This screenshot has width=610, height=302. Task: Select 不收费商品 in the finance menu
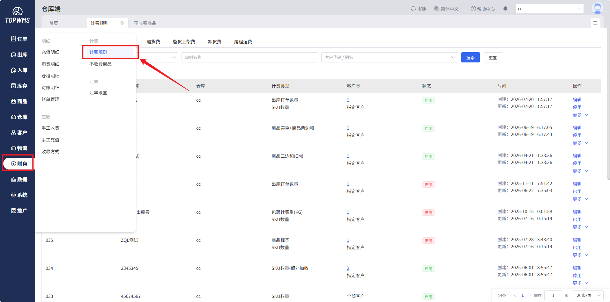pyautogui.click(x=100, y=64)
